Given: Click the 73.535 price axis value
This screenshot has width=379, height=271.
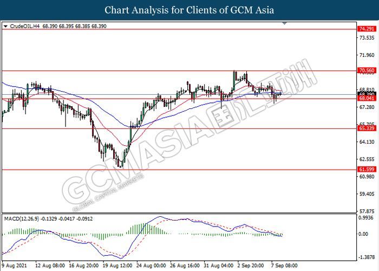Looking at the screenshot, I should [367, 38].
